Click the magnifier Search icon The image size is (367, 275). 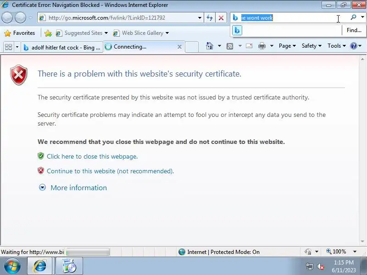click(x=353, y=17)
